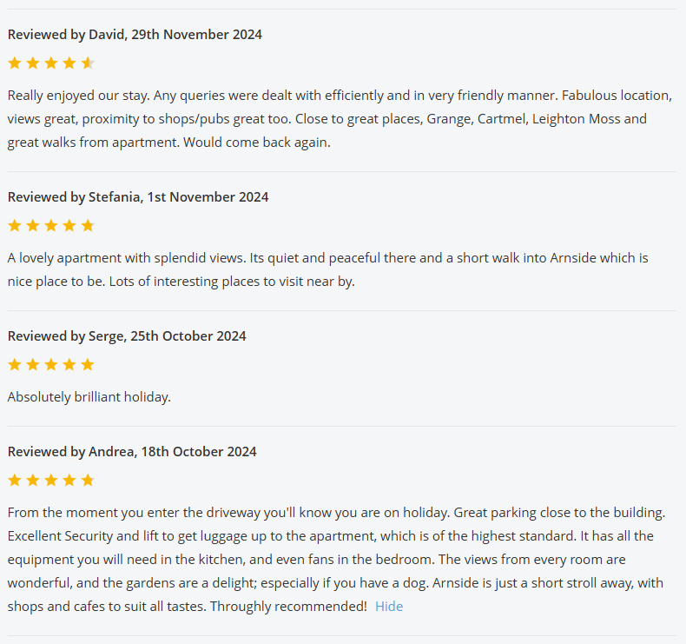Click the fourth star in Stefania's rating
Image resolution: width=686 pixels, height=644 pixels.
click(x=69, y=226)
